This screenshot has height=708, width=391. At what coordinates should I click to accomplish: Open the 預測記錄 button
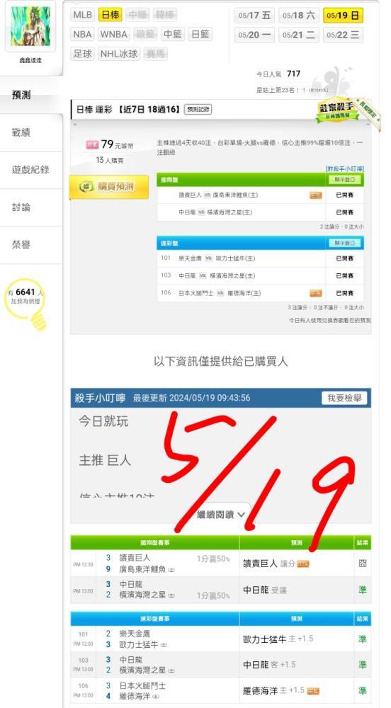point(198,109)
